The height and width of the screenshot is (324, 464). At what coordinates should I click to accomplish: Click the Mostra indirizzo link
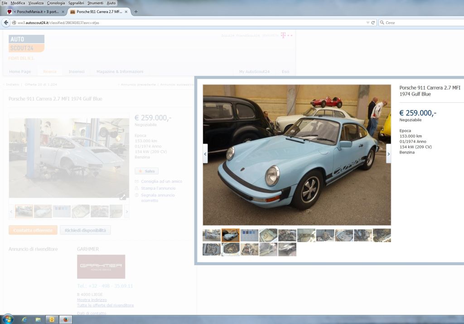[92, 300]
